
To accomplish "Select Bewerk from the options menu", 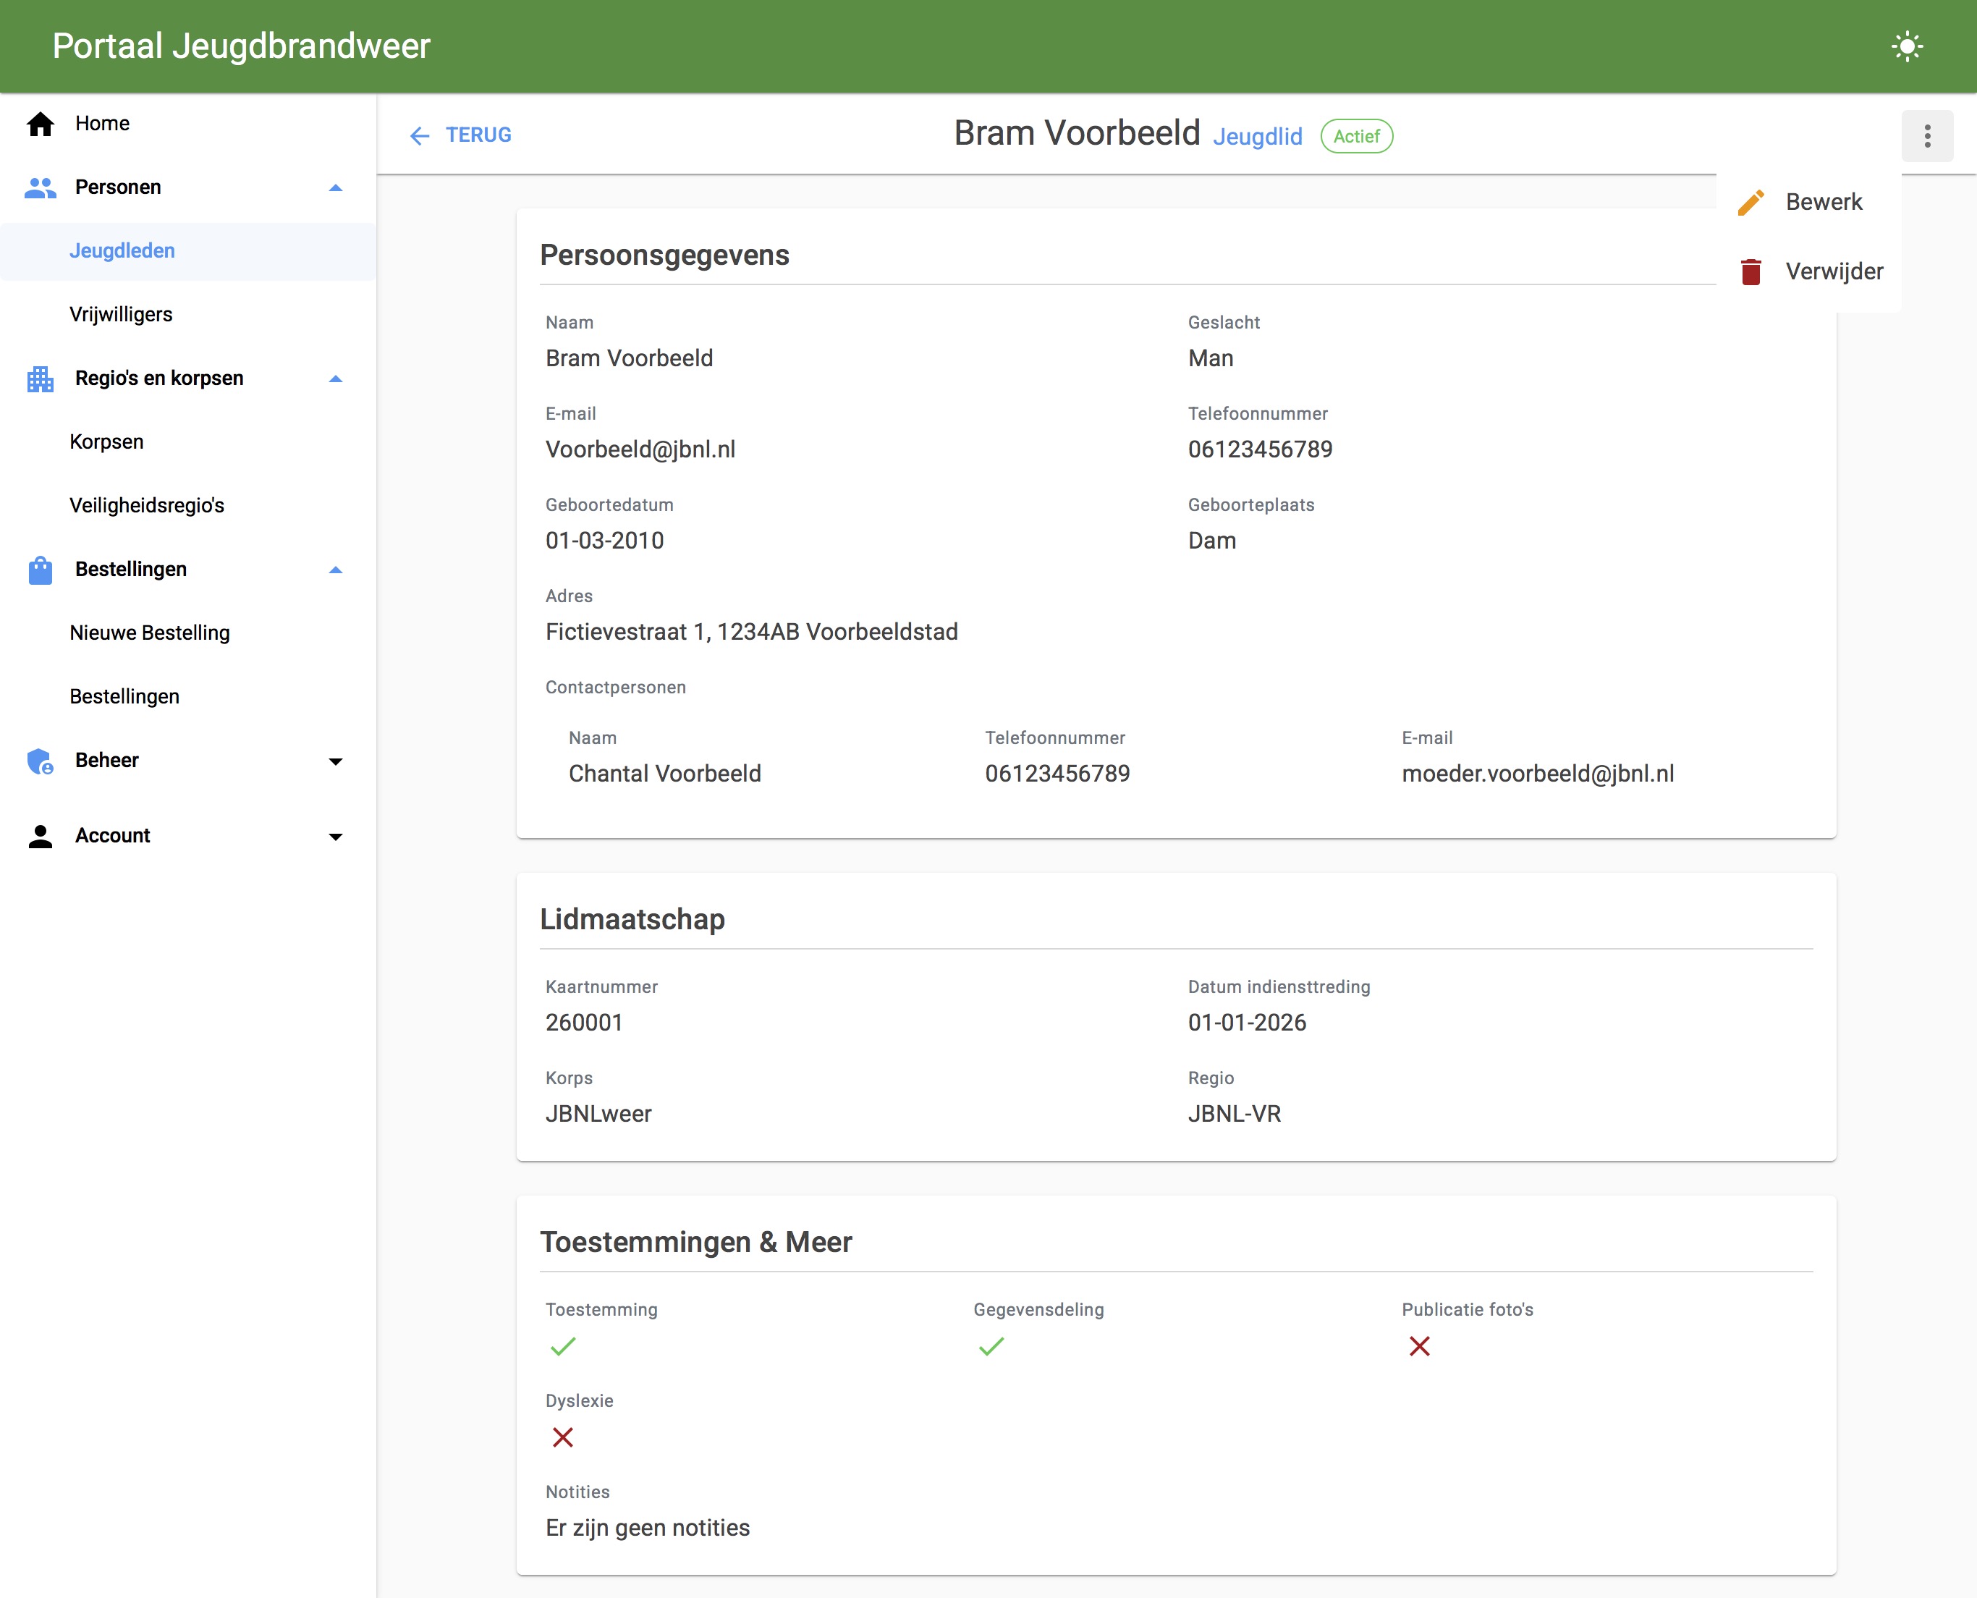I will tap(1808, 203).
